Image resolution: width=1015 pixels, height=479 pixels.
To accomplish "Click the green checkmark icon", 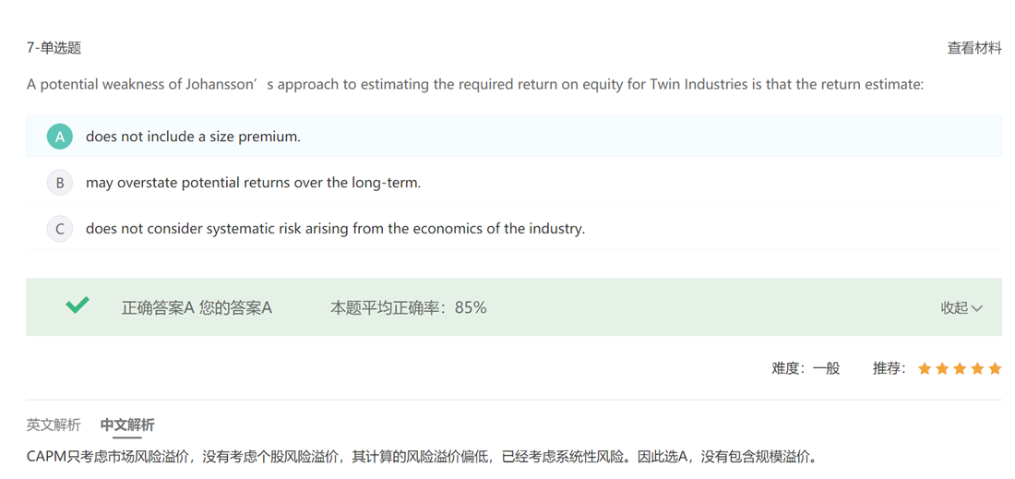I will point(78,305).
